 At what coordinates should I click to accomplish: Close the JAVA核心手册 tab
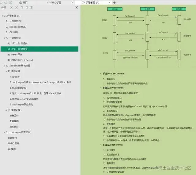pyautogui.click(x=72, y=2)
